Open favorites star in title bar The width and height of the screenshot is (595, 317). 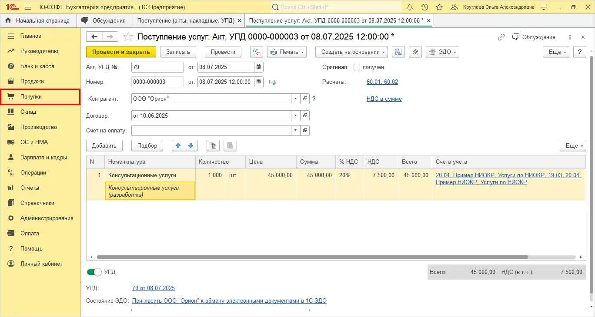pos(439,7)
